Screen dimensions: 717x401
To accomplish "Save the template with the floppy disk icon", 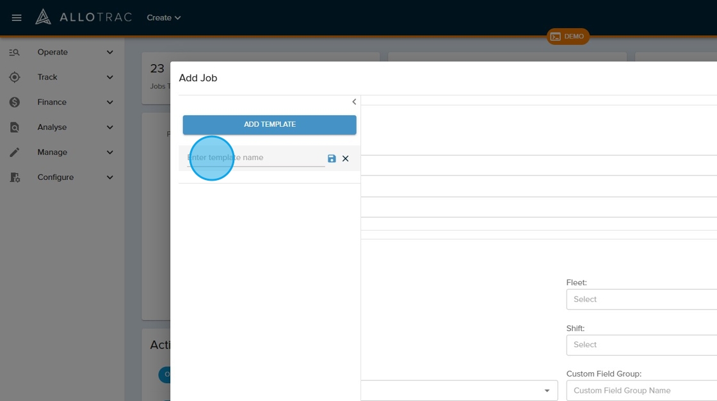I will pyautogui.click(x=332, y=158).
